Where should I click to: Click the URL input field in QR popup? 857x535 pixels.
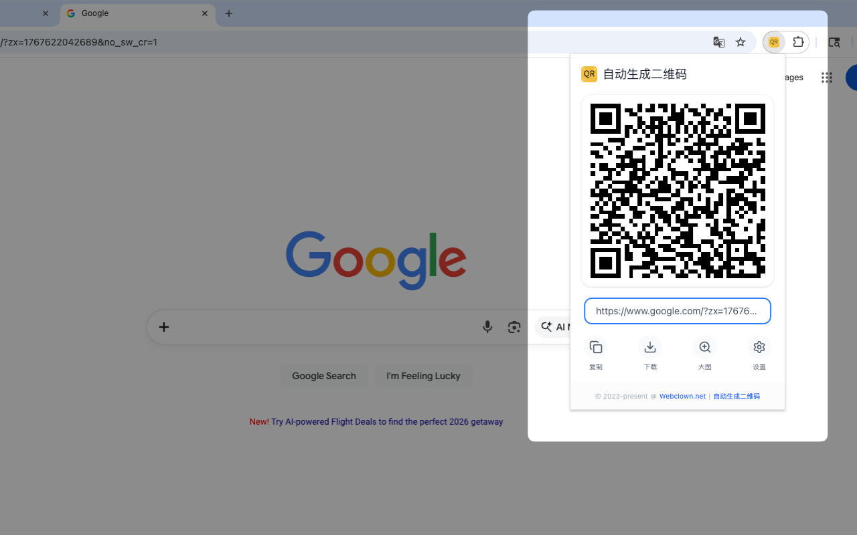(x=678, y=311)
